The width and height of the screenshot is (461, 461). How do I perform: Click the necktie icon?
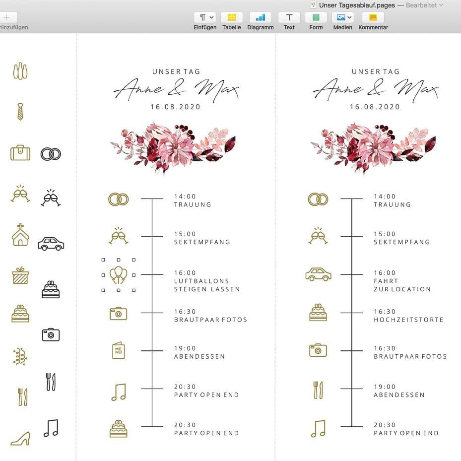(20, 112)
